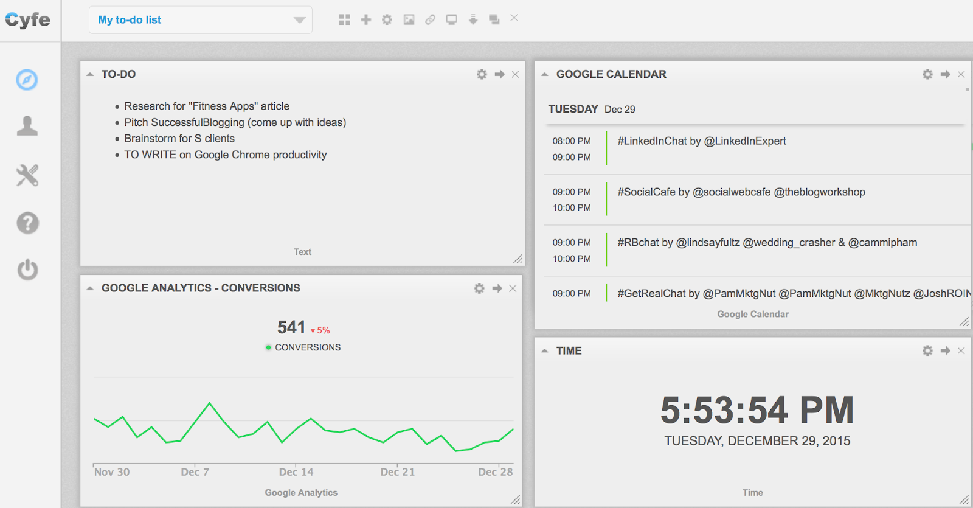Click the Google Calendar widget scrollbar
The image size is (973, 508).
pos(967,89)
